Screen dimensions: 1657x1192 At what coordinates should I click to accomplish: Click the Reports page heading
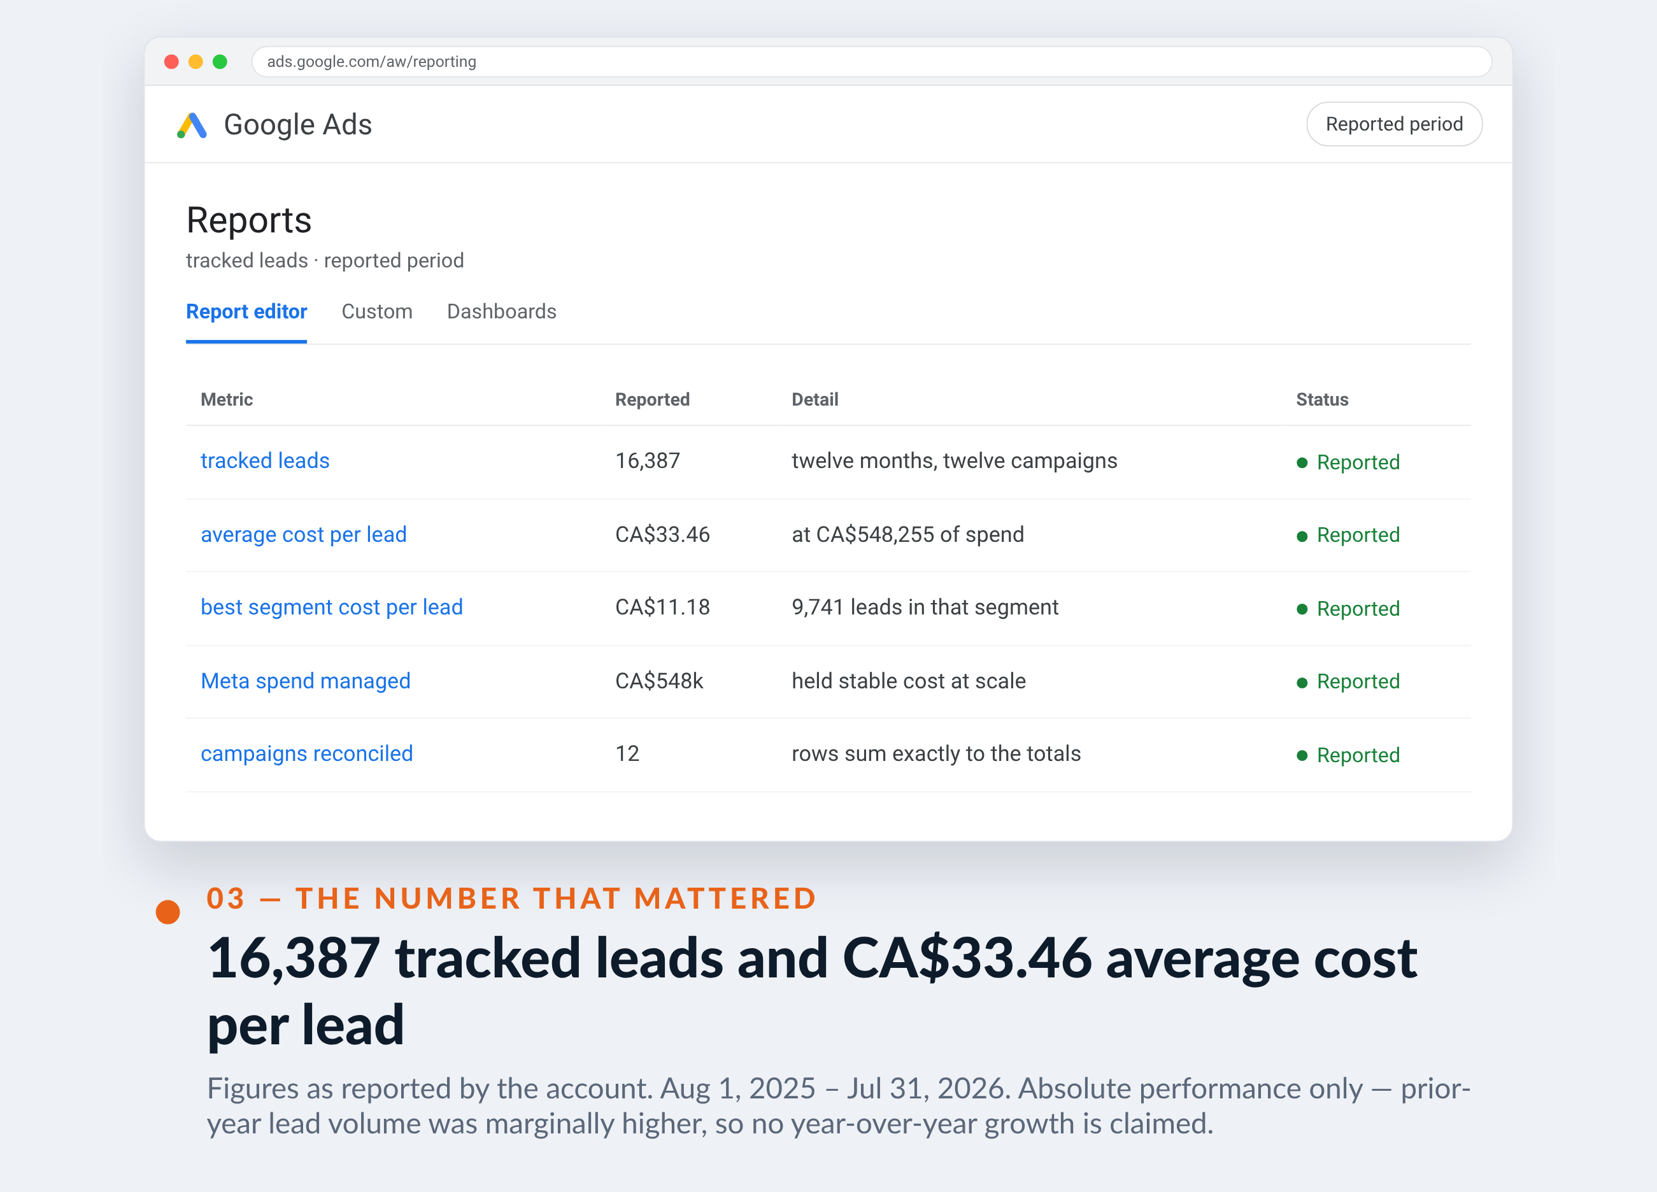click(x=249, y=220)
